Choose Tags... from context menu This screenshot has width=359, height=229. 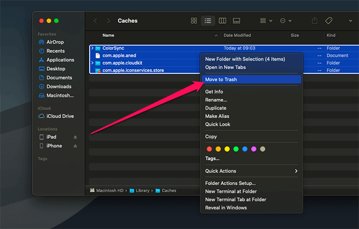pos(251,158)
